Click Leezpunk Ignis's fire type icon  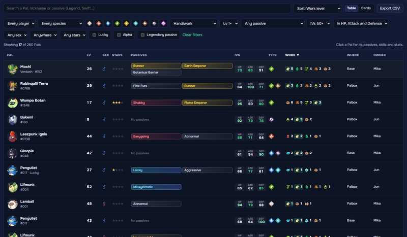tap(271, 136)
